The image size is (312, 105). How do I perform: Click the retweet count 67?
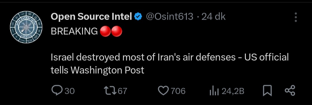122,91
